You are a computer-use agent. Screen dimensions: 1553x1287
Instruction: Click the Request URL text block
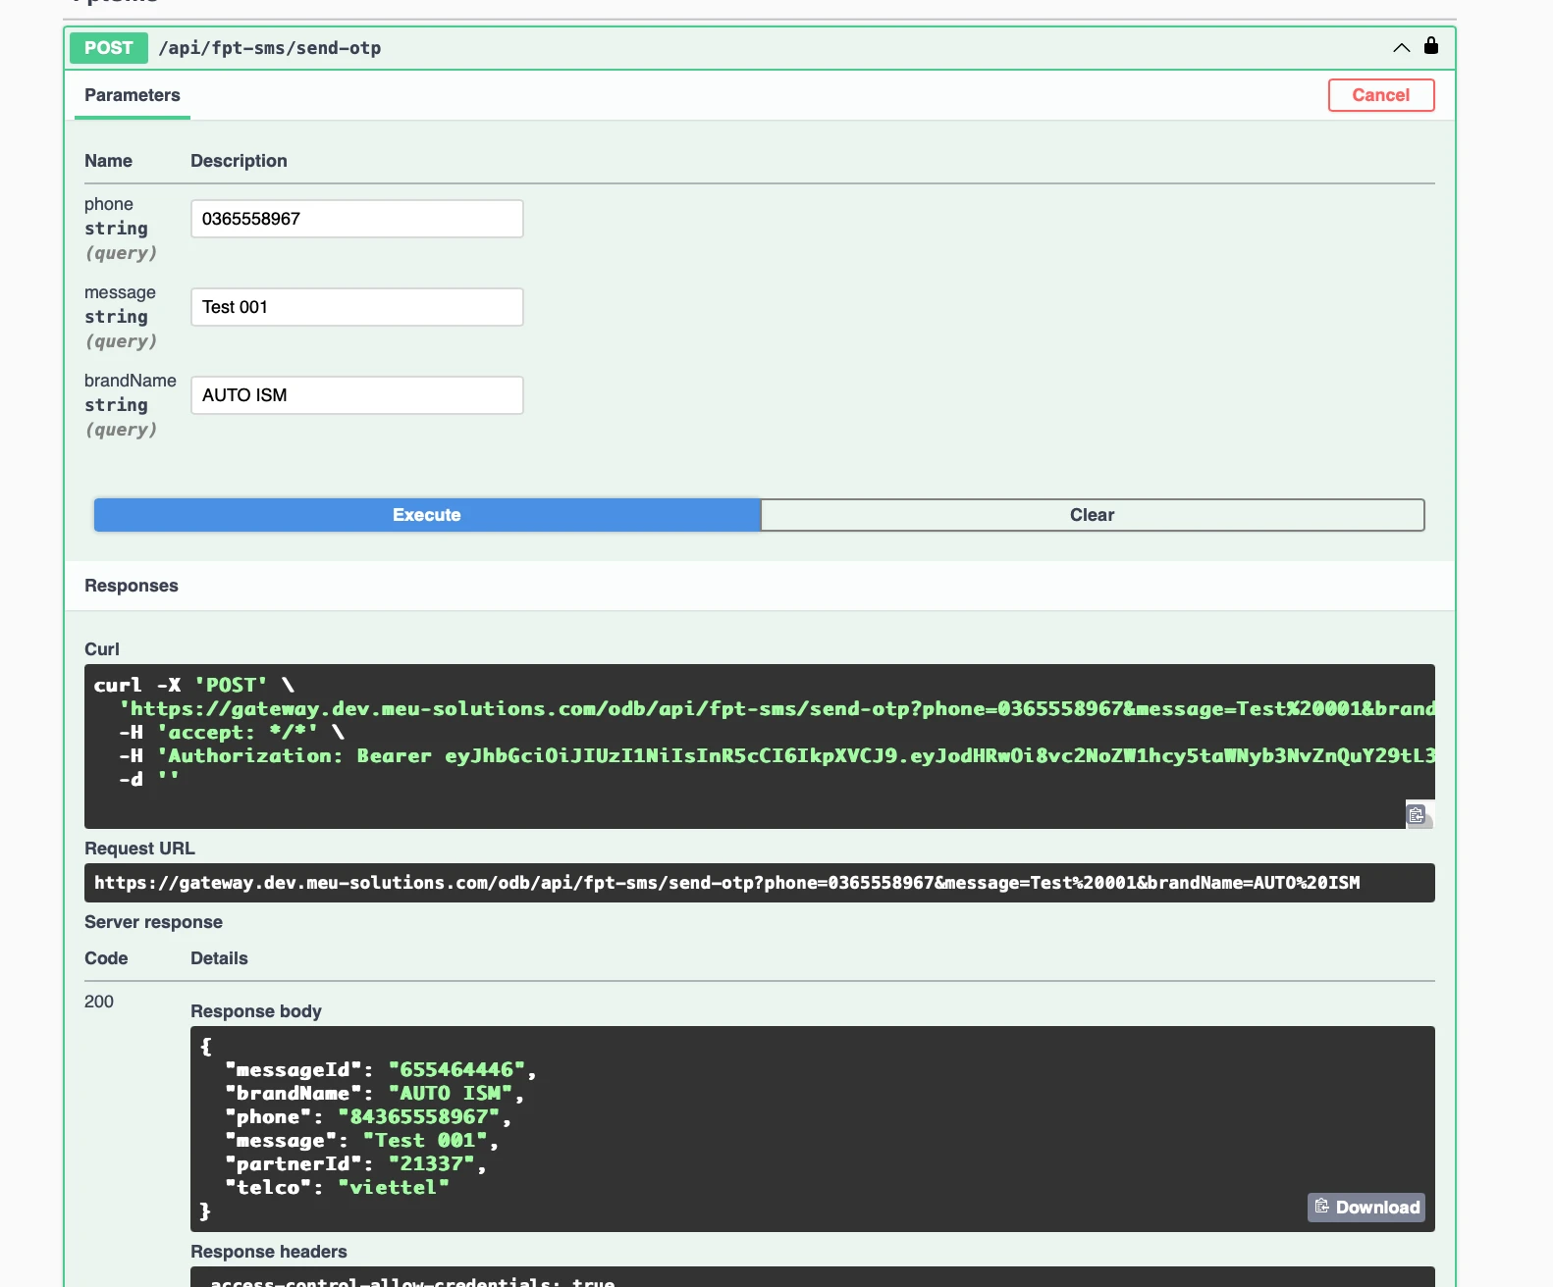(726, 883)
